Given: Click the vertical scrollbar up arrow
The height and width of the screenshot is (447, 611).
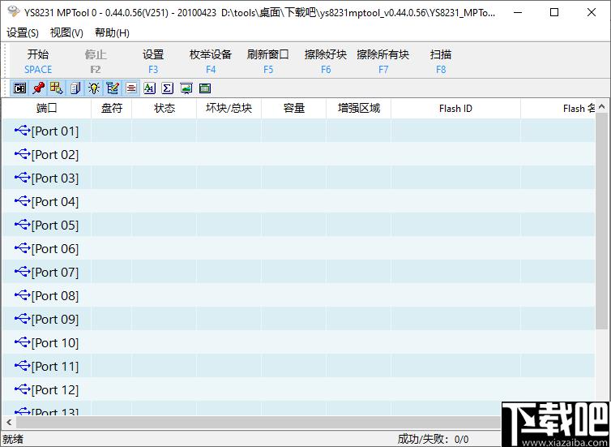Looking at the screenshot, I should 601,106.
